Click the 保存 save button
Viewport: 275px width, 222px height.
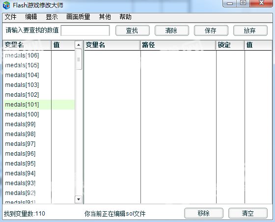211,30
